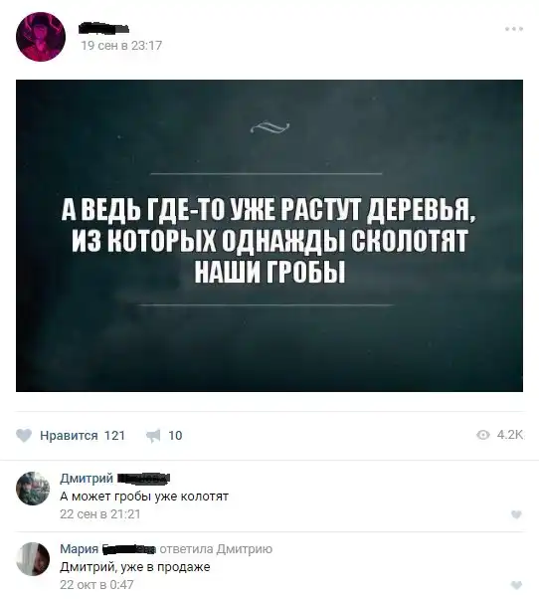Viewport: 539px width, 599px height.
Task: Like Мария's reply with the small heart
Action: tap(516, 585)
